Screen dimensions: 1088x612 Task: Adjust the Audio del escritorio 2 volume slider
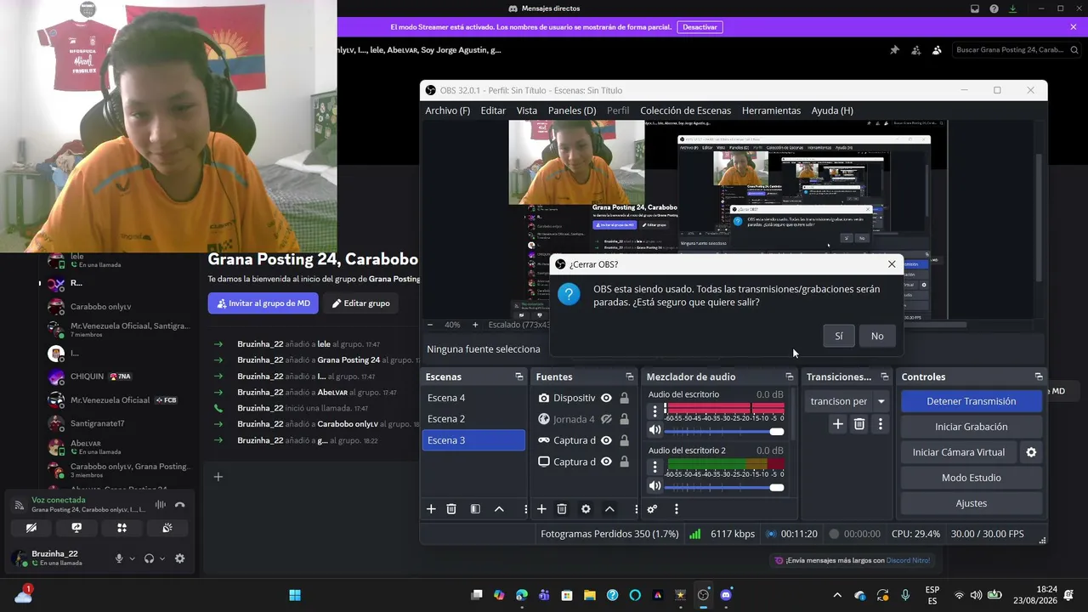pos(724,487)
